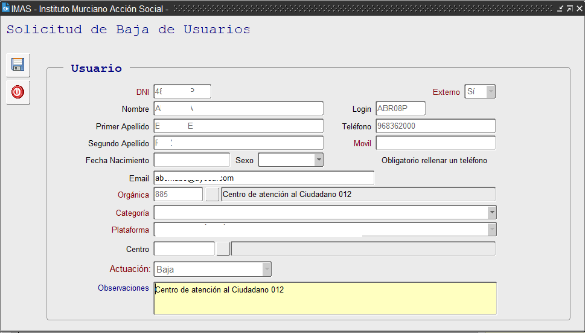Image resolution: width=585 pixels, height=333 pixels.
Task: Click the red power exit icon
Action: tap(18, 92)
